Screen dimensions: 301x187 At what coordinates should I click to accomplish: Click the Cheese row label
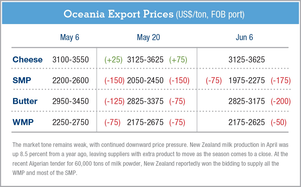(28, 60)
